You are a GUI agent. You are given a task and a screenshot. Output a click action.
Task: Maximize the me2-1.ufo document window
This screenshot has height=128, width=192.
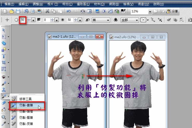[x=91, y=37]
